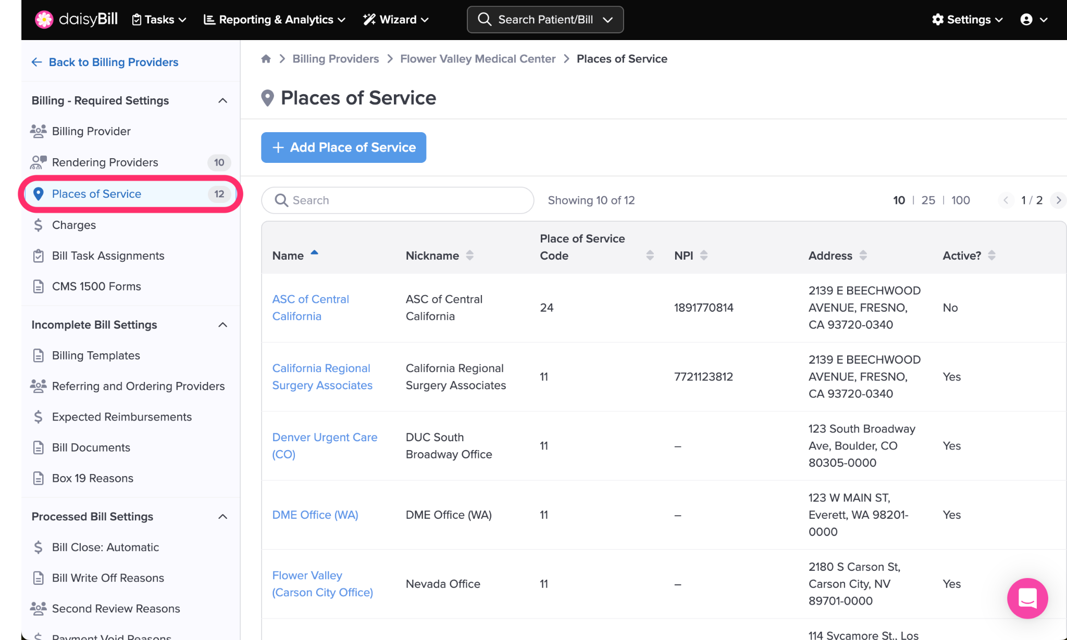Viewport: 1067px width, 640px height.
Task: Collapse Incomplete Bill Settings section
Action: click(x=222, y=325)
